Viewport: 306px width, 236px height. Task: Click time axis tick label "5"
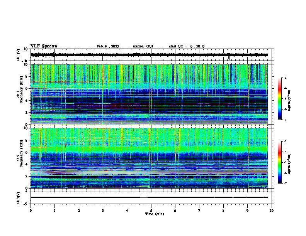(151, 211)
